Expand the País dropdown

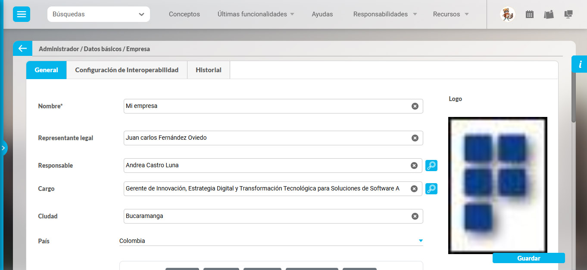point(421,241)
